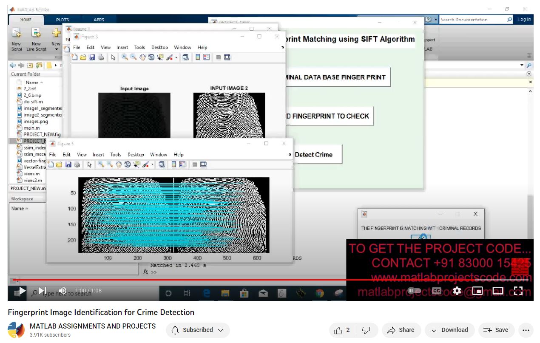
Task: Insert Colorbar via Figure 3 toolbar icon
Action: click(198, 57)
